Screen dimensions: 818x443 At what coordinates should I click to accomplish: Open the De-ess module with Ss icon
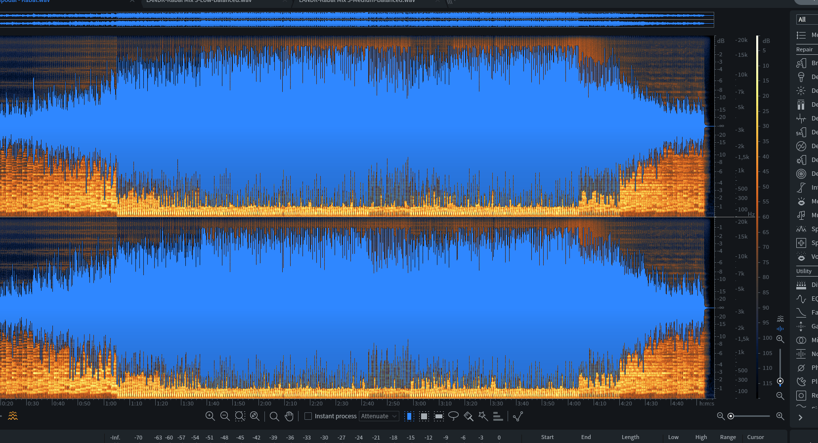[801, 132]
